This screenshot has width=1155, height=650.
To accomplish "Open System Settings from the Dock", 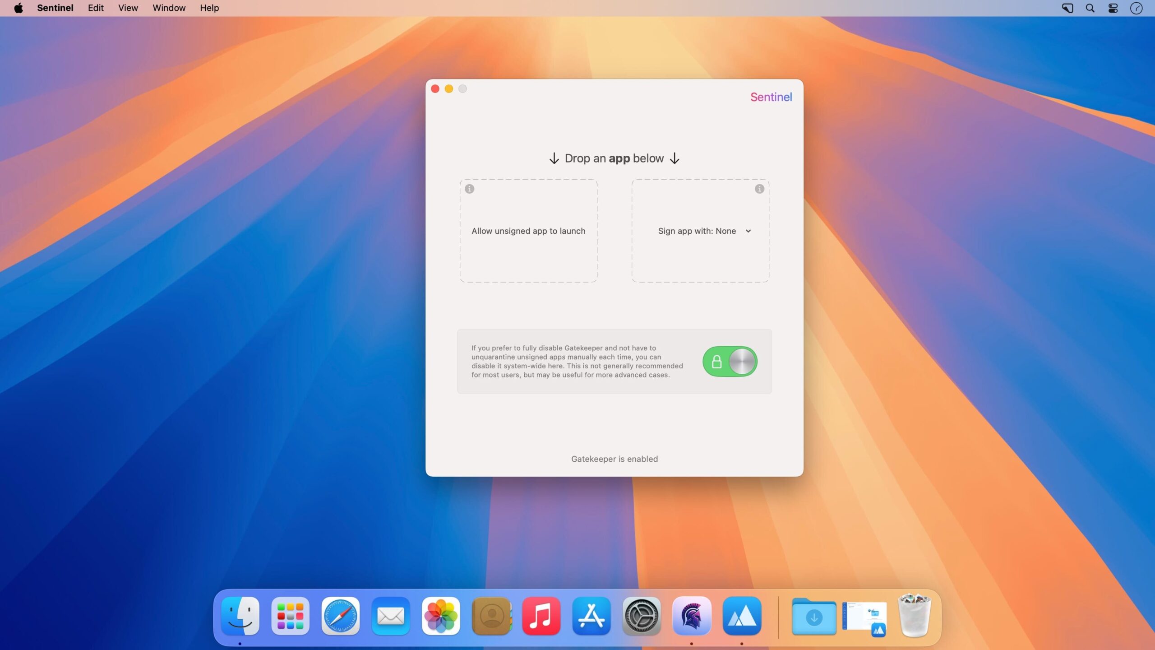I will (x=641, y=616).
